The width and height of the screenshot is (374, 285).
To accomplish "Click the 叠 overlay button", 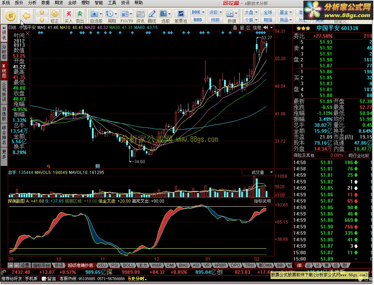I will click(x=235, y=28).
